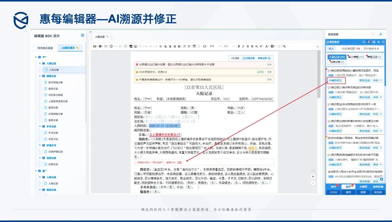
Task: Apply bold with the B icon
Action: coord(238,47)
